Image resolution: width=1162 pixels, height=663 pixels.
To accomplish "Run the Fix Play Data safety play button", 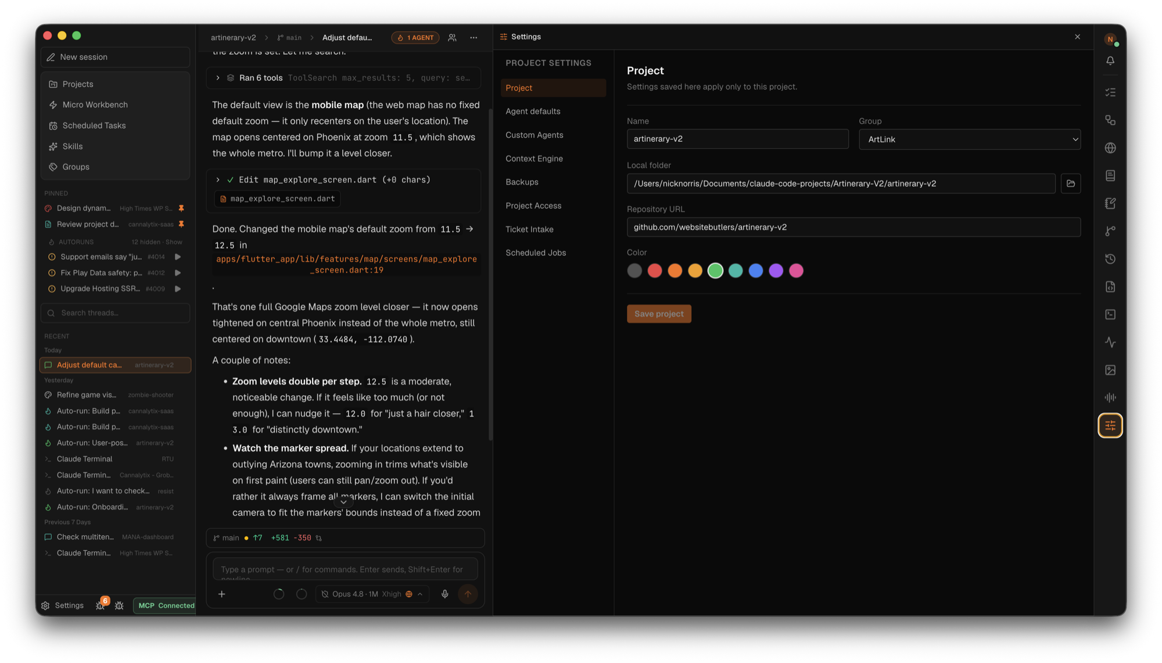I will tap(178, 273).
